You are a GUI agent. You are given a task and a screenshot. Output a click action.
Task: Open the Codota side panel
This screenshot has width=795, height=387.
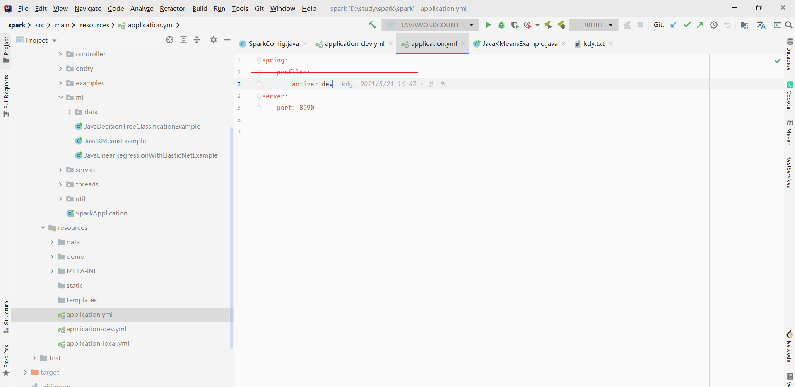790,96
